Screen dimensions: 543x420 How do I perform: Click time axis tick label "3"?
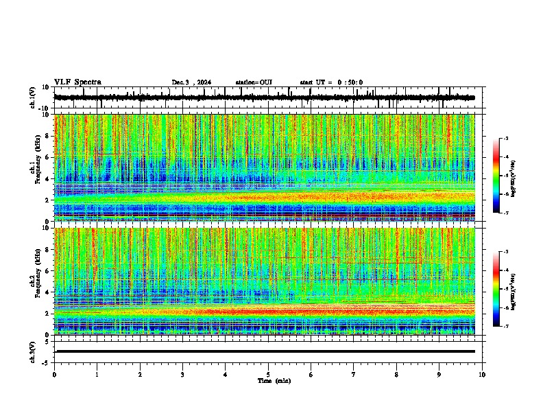click(182, 375)
